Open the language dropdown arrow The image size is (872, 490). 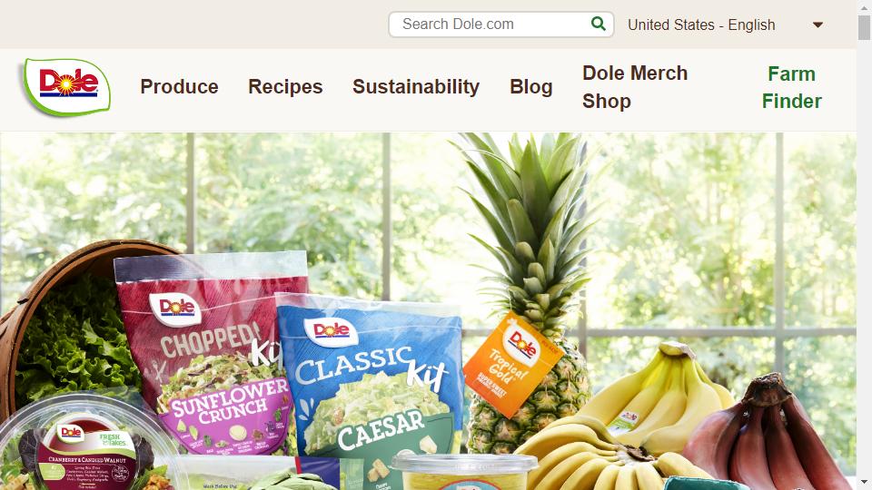click(x=817, y=25)
